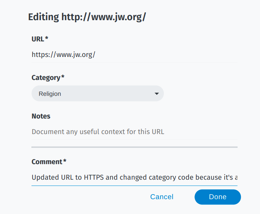The height and width of the screenshot is (214, 260).
Task: Select the "Religion" text in the dropdown
Action: pyautogui.click(x=50, y=94)
